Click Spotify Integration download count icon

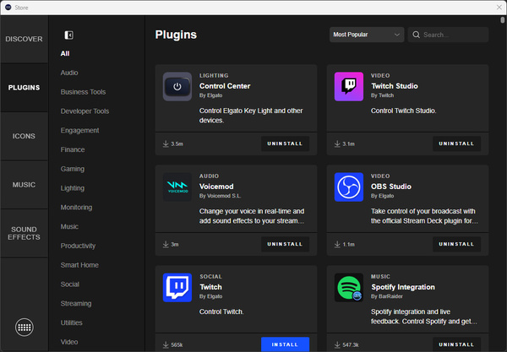(337, 344)
